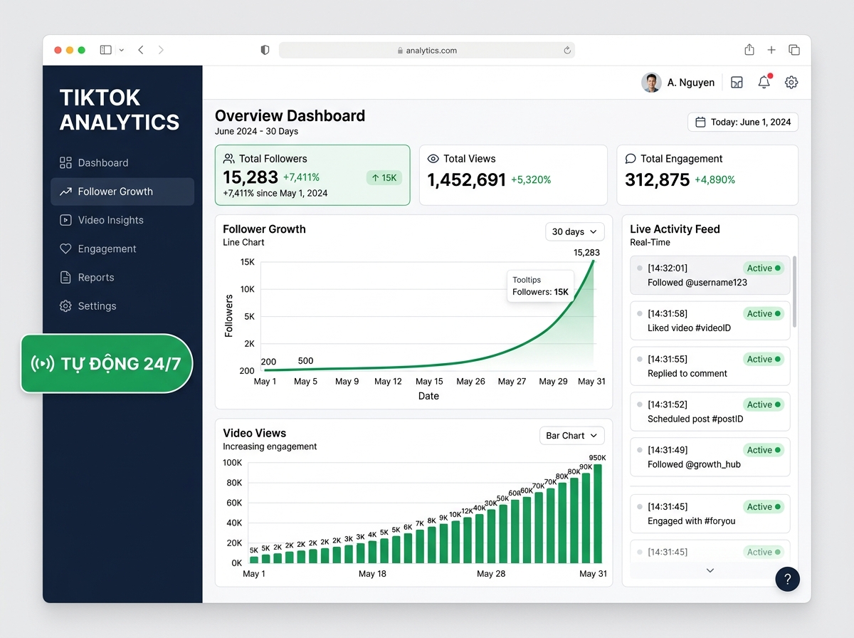
Task: Select the Total Followers card
Action: pyautogui.click(x=312, y=175)
